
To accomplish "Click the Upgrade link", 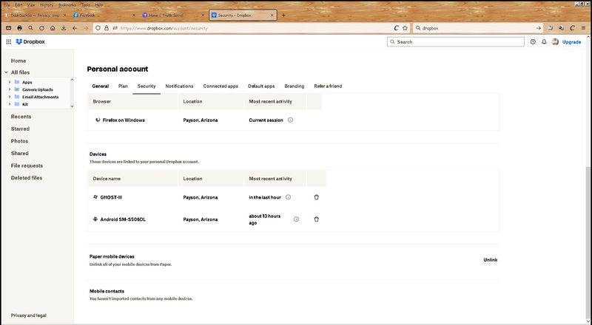I will point(571,42).
